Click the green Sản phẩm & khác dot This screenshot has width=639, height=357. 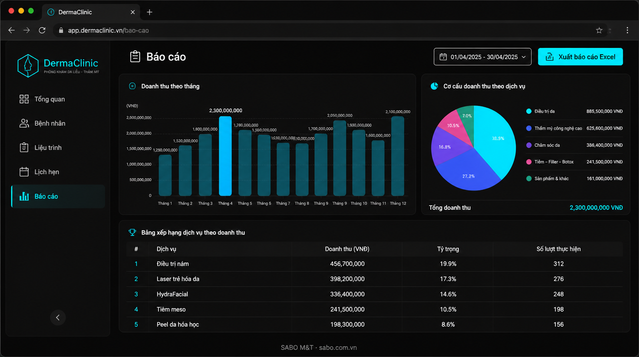pyautogui.click(x=529, y=178)
